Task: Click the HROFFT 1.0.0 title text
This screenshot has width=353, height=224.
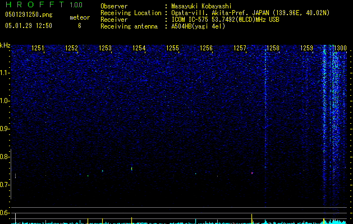Action: click(x=44, y=4)
